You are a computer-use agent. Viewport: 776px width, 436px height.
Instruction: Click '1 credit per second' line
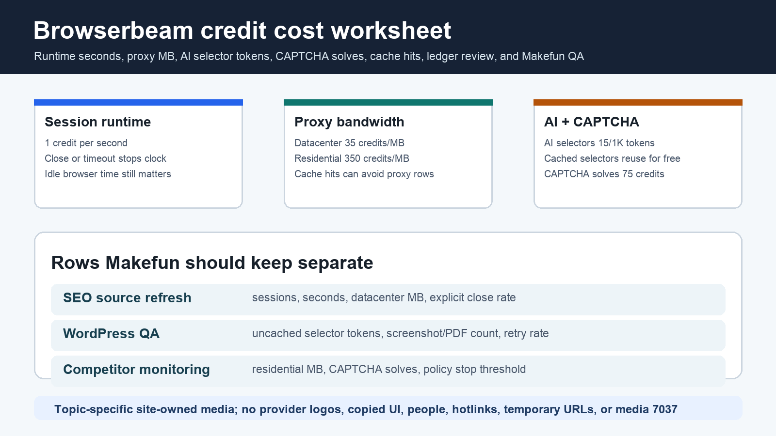coord(86,143)
